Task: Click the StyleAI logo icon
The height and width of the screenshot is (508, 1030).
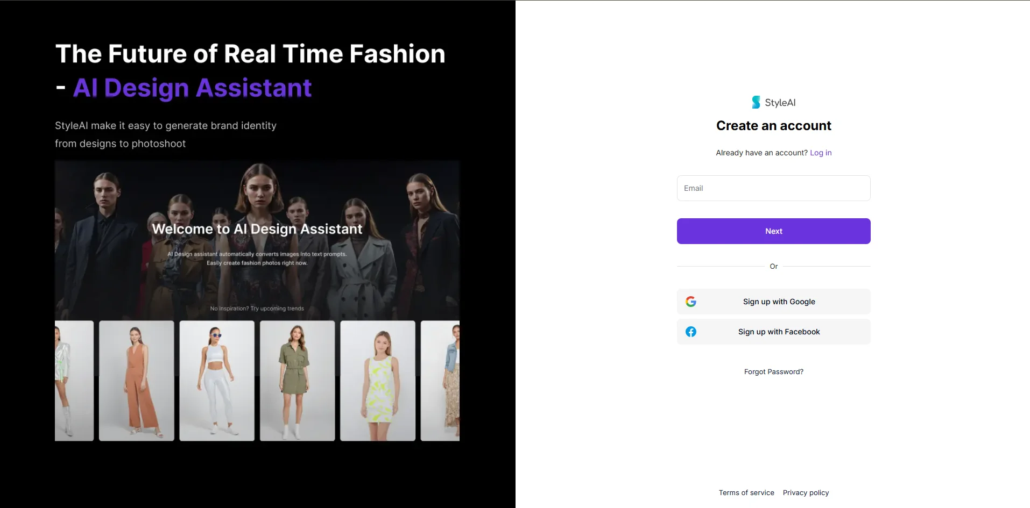Action: click(x=756, y=102)
